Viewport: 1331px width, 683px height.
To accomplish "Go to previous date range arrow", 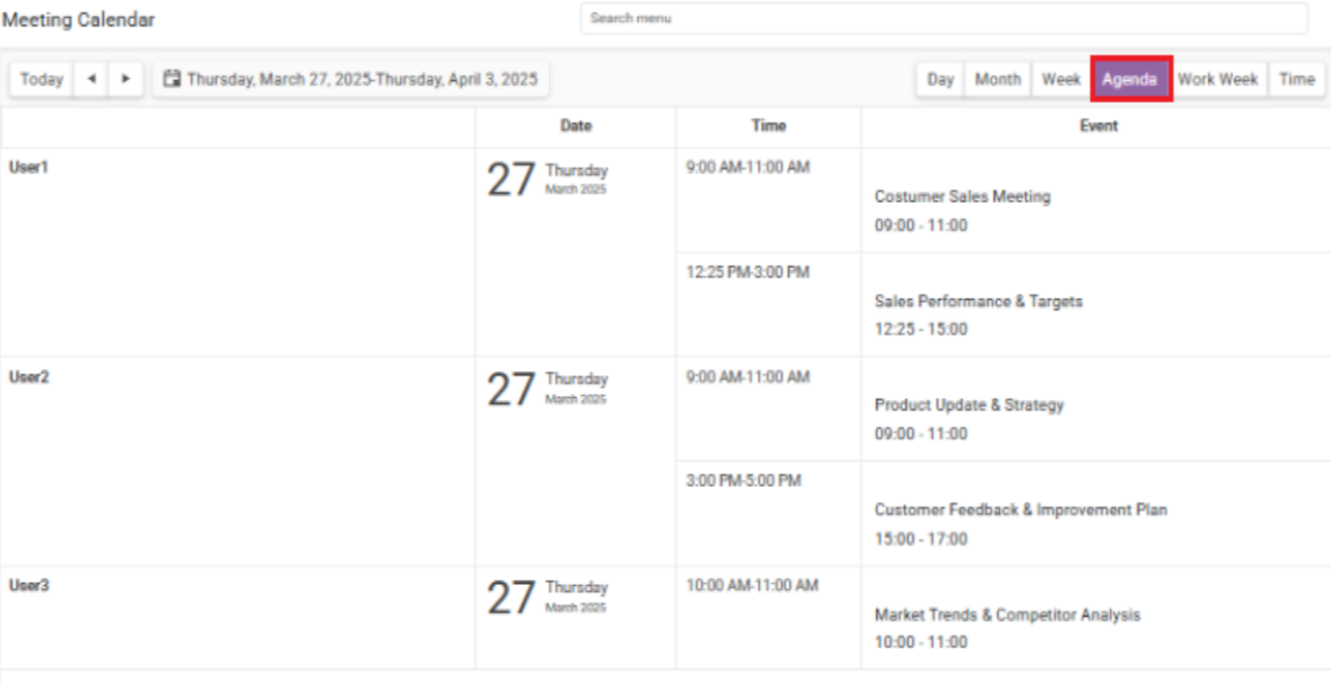I will coord(91,79).
